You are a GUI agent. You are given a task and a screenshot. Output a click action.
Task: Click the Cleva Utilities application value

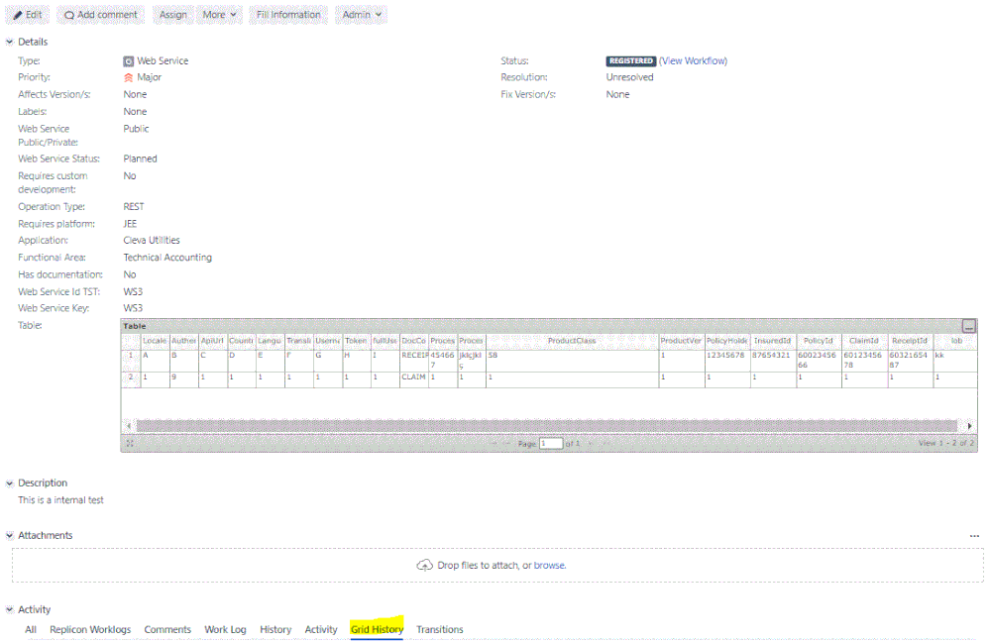(x=152, y=241)
